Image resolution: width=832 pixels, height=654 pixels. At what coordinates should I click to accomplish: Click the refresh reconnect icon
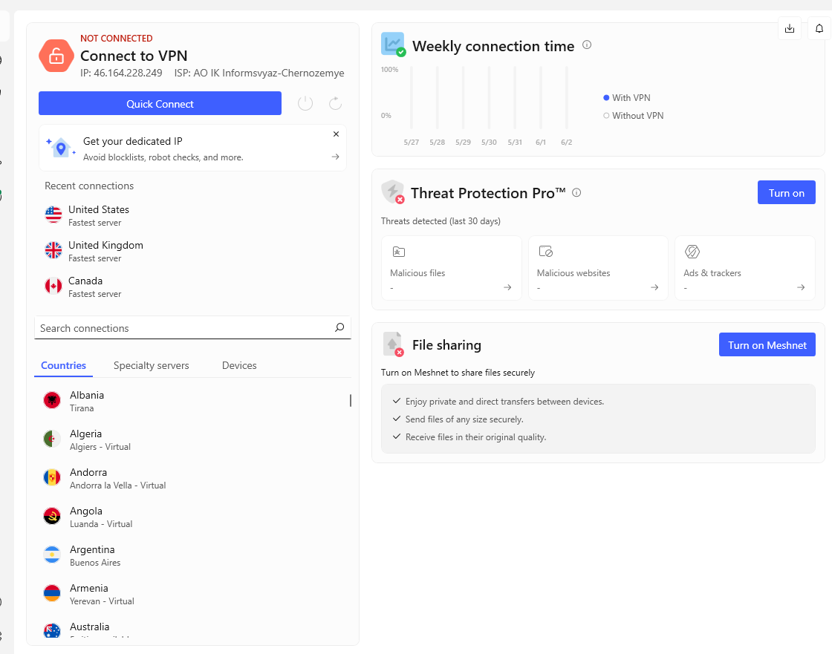coord(335,103)
